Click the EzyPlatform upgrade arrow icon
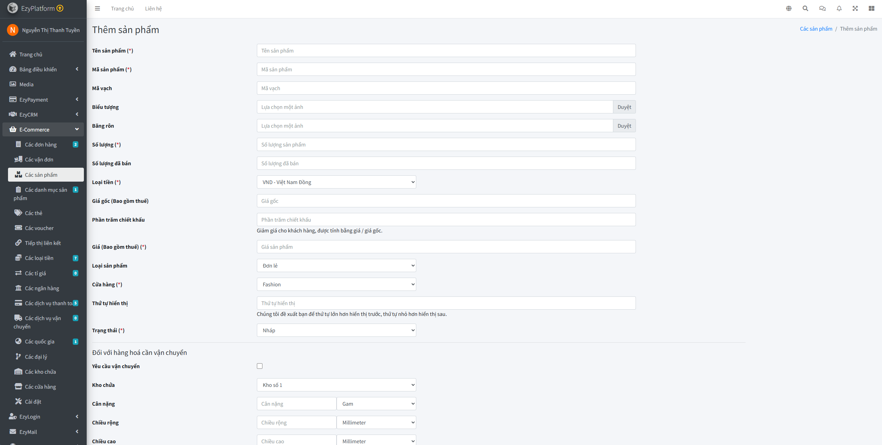882x445 pixels. point(60,8)
